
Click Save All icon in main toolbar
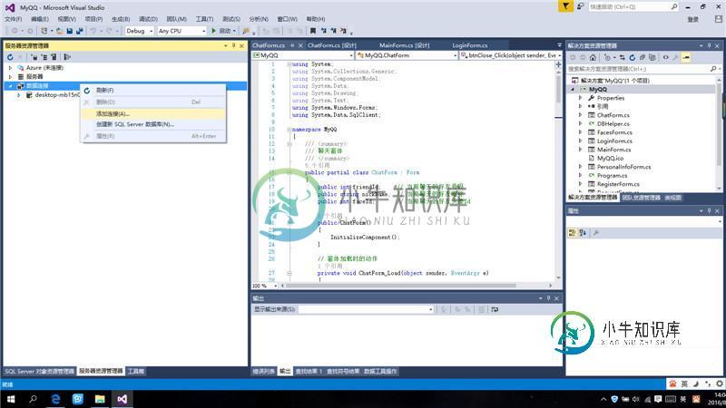[80, 31]
